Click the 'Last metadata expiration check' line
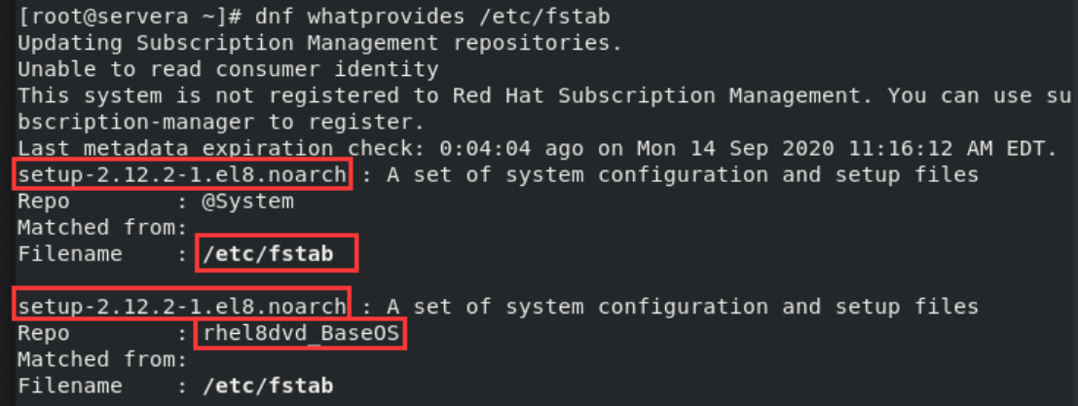The height and width of the screenshot is (406, 1078). 538,148
